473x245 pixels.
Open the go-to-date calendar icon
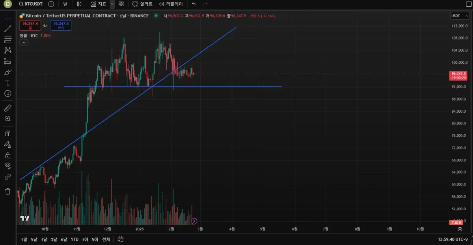click(121, 239)
